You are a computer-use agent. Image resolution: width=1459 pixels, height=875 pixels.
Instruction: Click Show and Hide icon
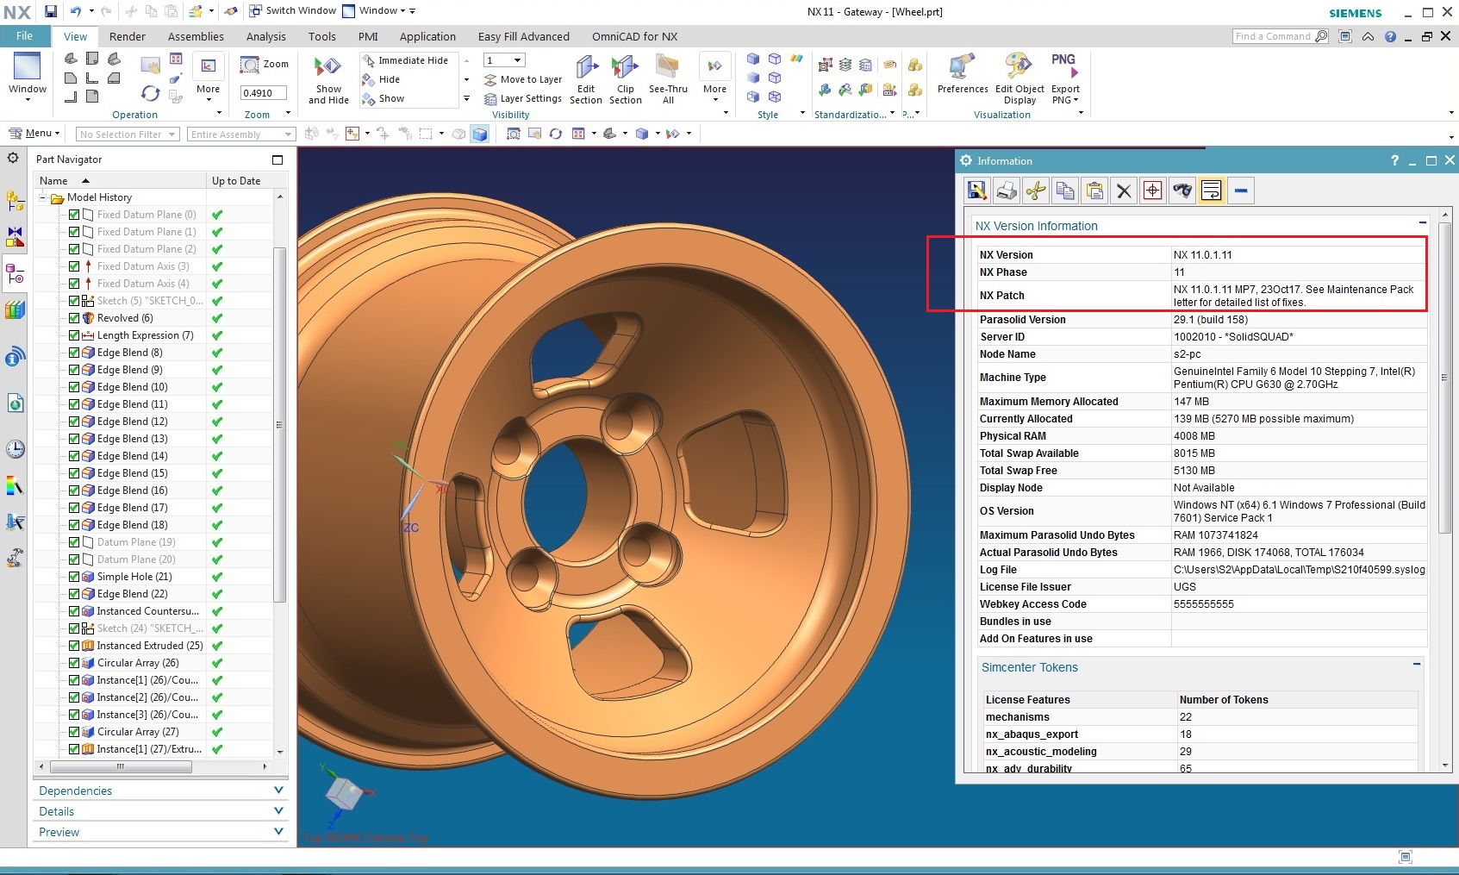pos(328,80)
